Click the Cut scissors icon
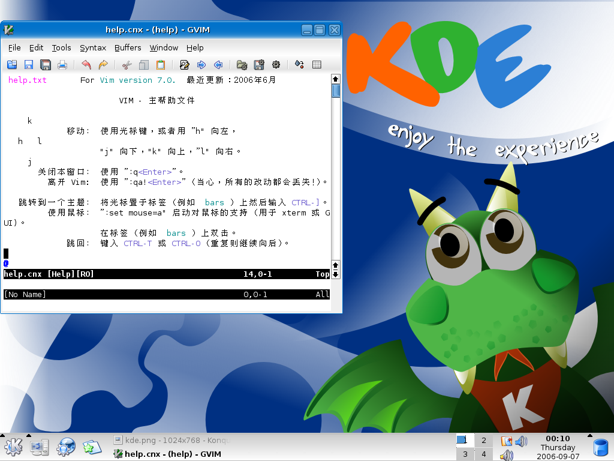Viewport: 614px width, 461px height. coord(127,65)
